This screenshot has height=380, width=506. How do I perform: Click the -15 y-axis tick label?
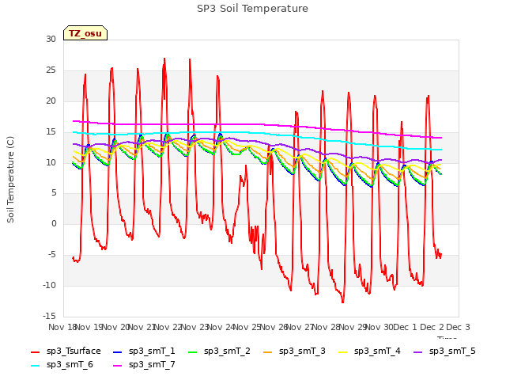[x=49, y=316]
